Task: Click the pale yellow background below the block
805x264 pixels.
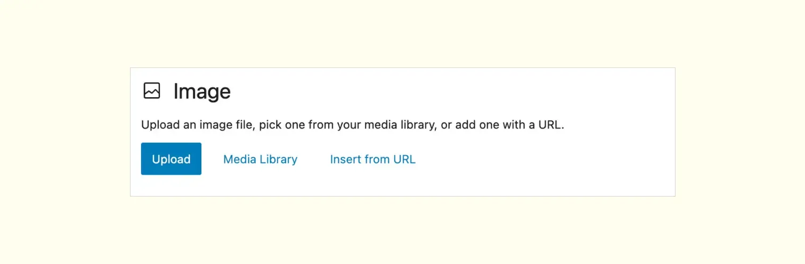Action: (402, 231)
